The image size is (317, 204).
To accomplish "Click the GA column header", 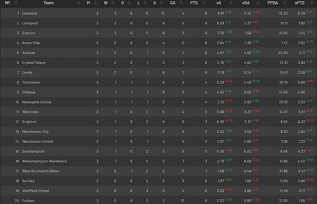I will tap(172, 3).
